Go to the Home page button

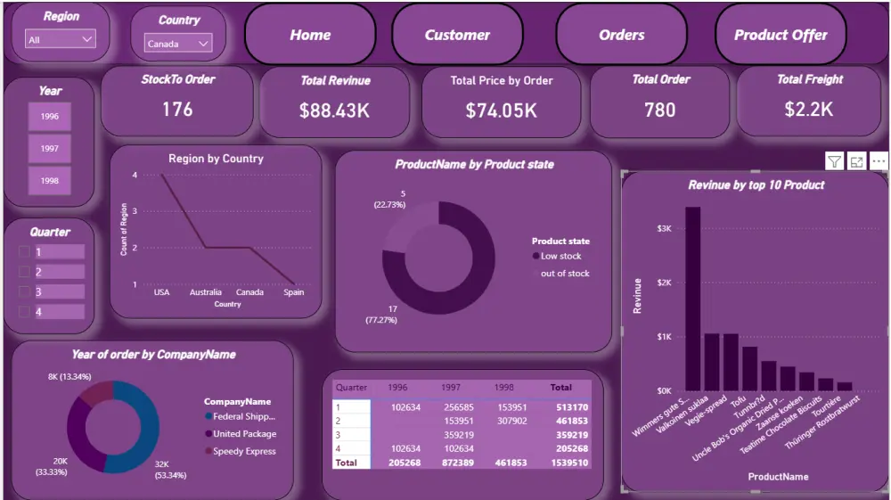(x=310, y=36)
